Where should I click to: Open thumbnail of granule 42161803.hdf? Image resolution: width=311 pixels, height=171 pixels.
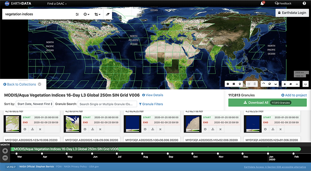point(12,124)
